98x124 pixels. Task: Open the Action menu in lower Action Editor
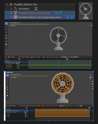(x=39, y=106)
